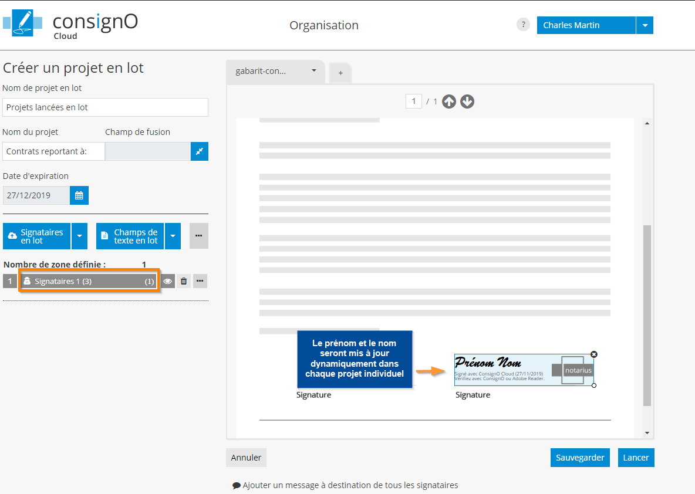The height and width of the screenshot is (494, 695).
Task: Cancel with the Annuler button
Action: click(246, 458)
